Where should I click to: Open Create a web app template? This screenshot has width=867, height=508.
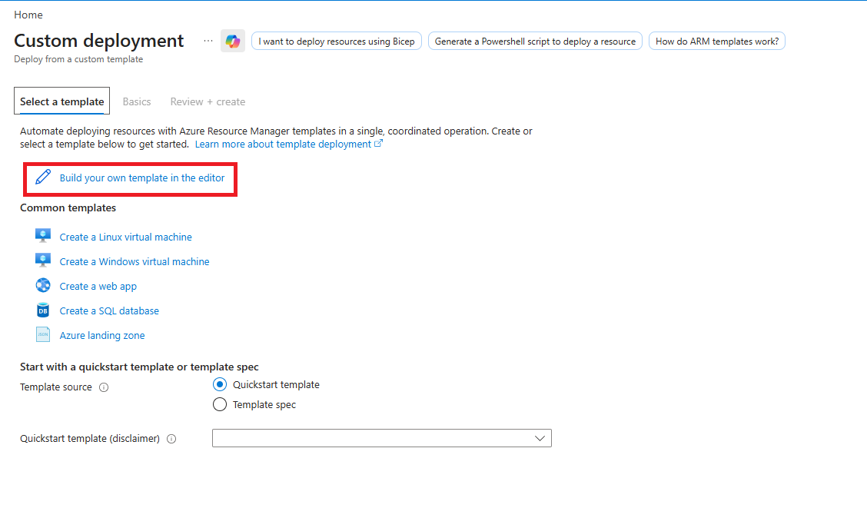tap(98, 287)
